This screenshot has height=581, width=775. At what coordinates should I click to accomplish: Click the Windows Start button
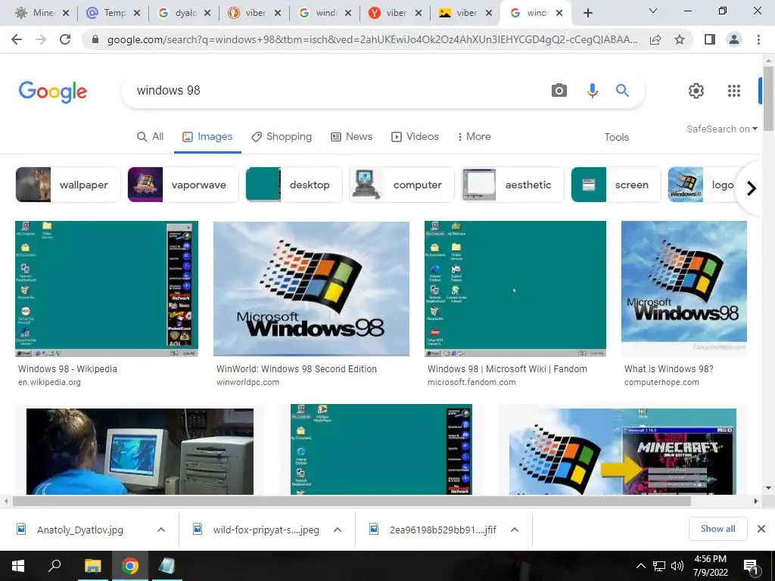[18, 566]
